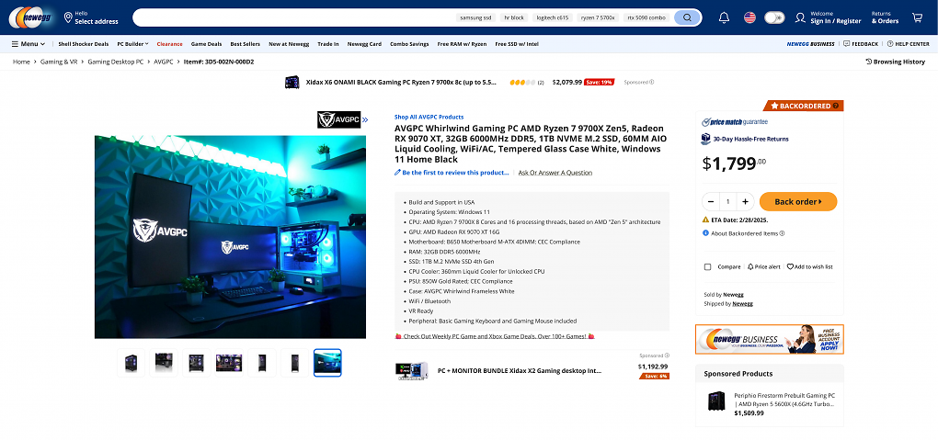Open the shopping cart
The height and width of the screenshot is (440, 938).
pyautogui.click(x=917, y=17)
